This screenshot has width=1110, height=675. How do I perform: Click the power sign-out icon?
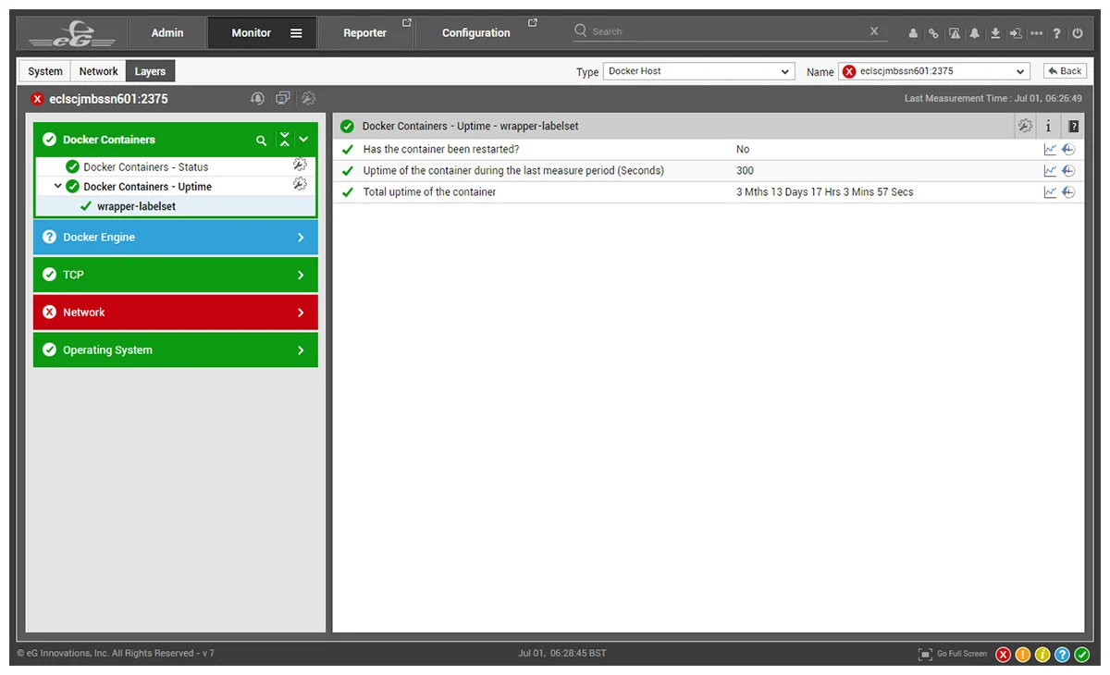click(1078, 33)
